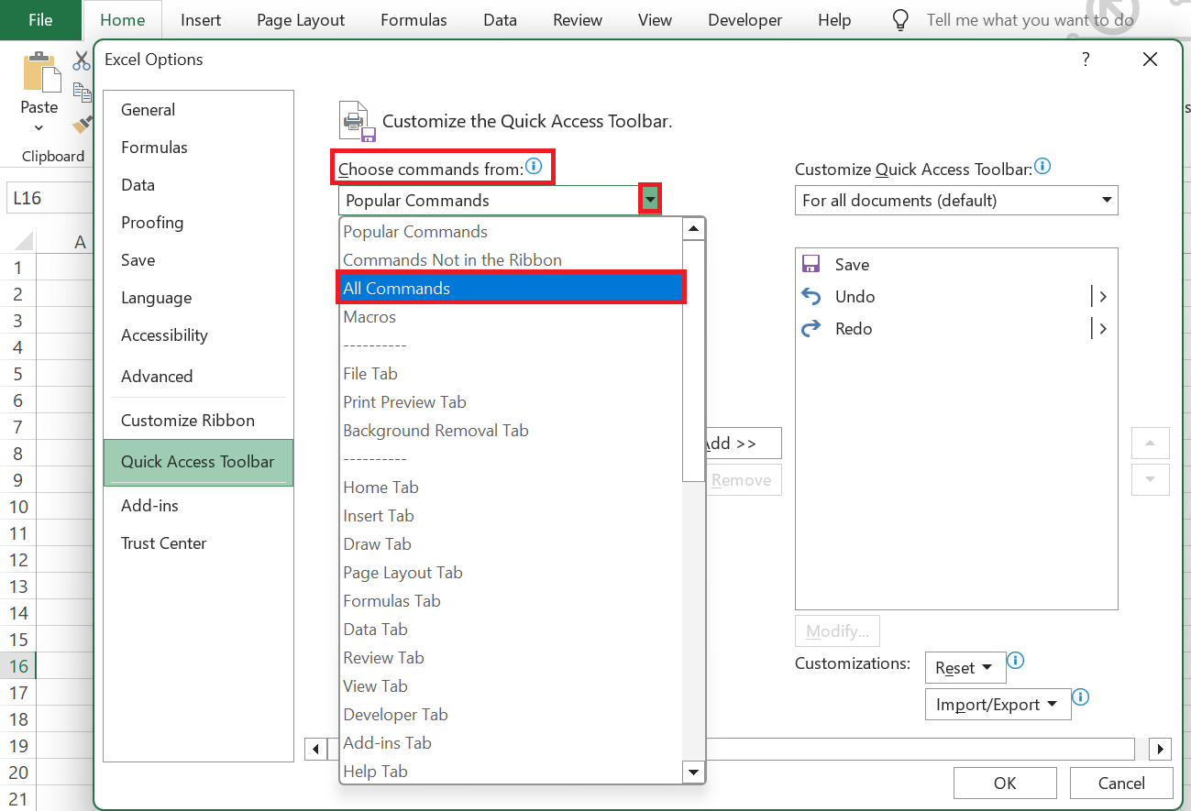Click the Format Painter brush icon
The height and width of the screenshot is (811, 1191).
tap(83, 124)
